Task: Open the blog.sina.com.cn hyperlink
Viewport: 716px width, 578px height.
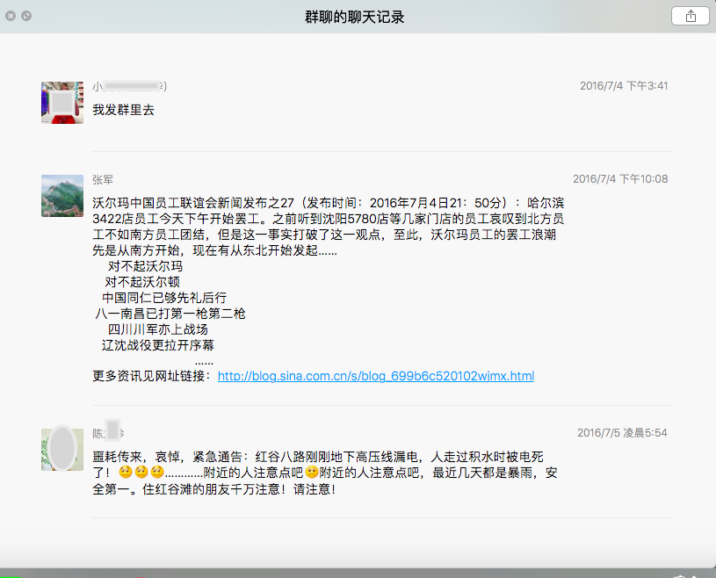Action: [376, 376]
